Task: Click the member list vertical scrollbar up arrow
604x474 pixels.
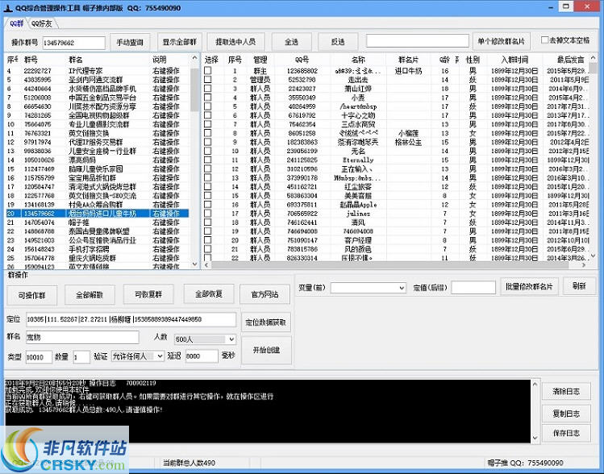Action: click(594, 58)
